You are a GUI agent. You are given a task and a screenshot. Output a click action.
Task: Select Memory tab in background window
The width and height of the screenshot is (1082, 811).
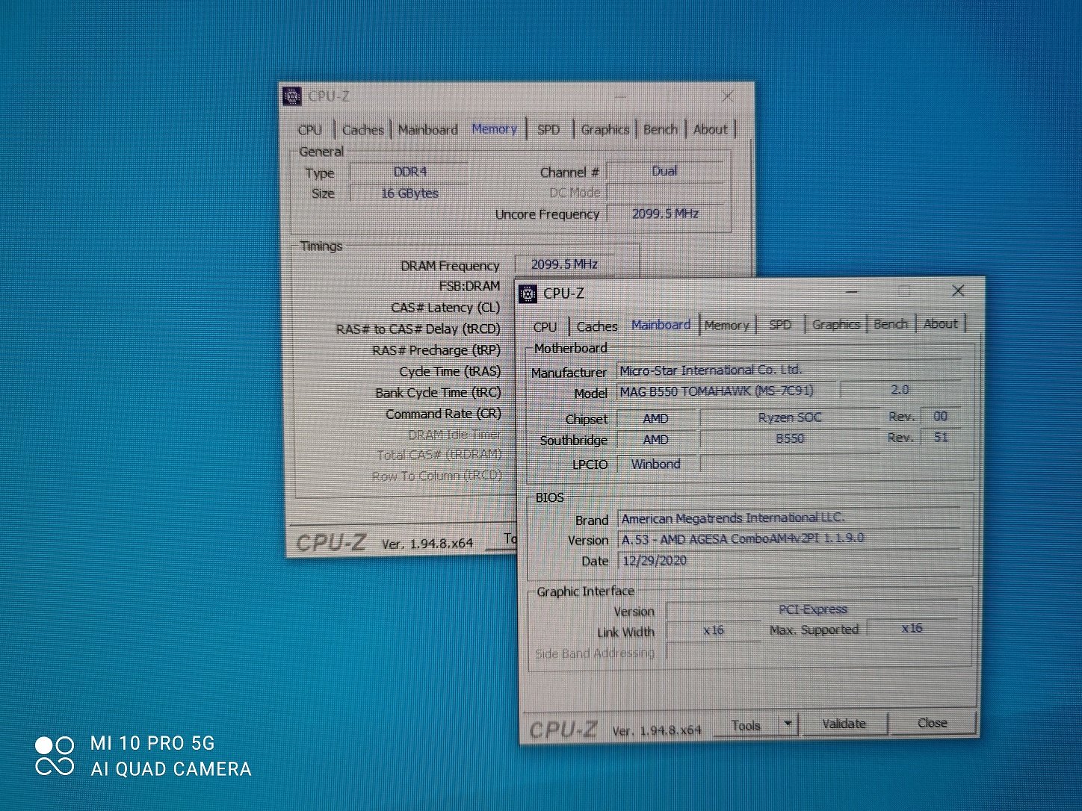pyautogui.click(x=494, y=129)
